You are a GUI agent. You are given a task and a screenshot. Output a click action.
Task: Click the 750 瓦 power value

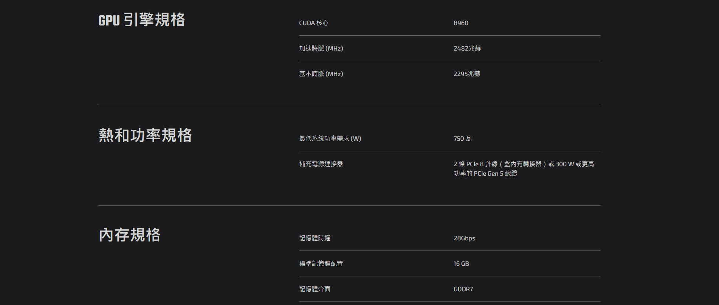pyautogui.click(x=462, y=138)
